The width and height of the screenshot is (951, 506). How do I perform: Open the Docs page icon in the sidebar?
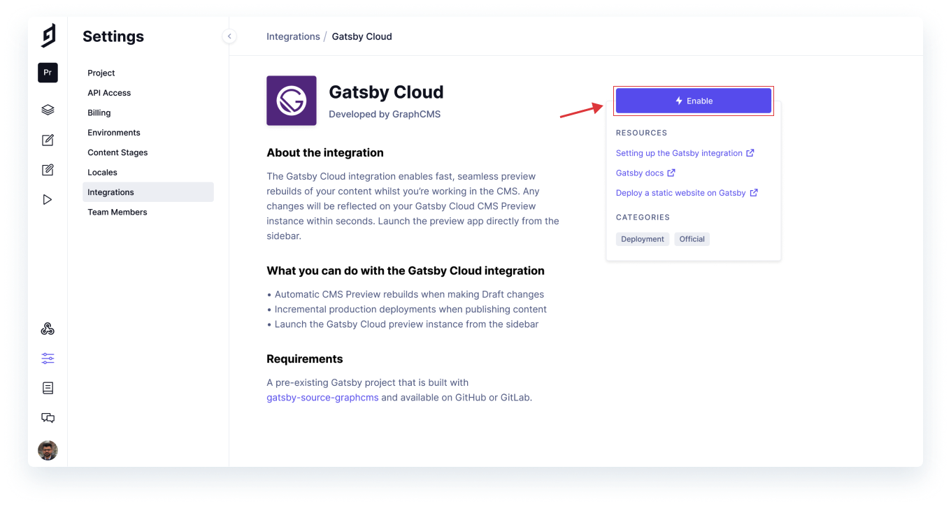click(48, 388)
